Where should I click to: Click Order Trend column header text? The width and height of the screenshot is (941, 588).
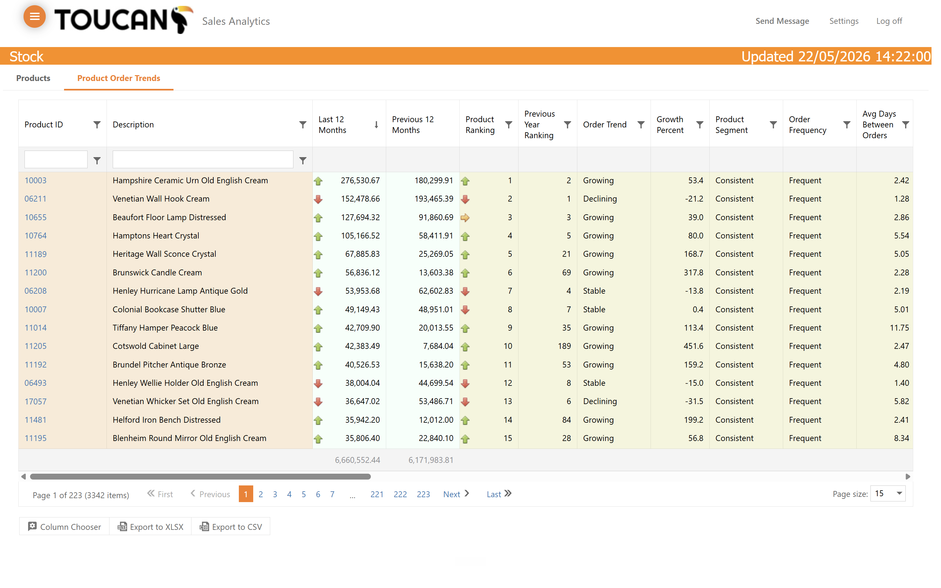point(605,124)
